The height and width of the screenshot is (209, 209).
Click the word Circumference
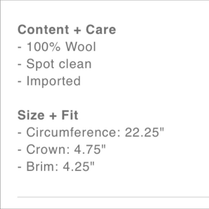tap(74, 132)
